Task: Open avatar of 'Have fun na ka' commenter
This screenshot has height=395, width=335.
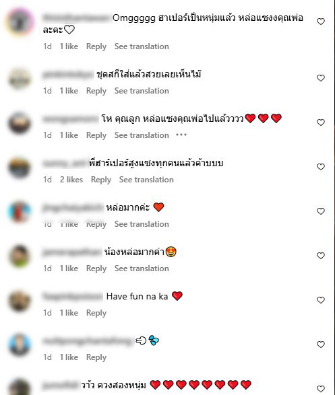Action: [20, 301]
